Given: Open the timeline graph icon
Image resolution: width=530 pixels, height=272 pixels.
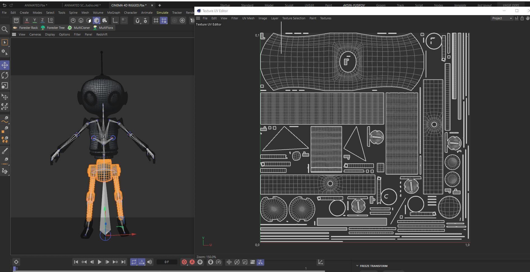Looking at the screenshot, I should click(x=320, y=262).
